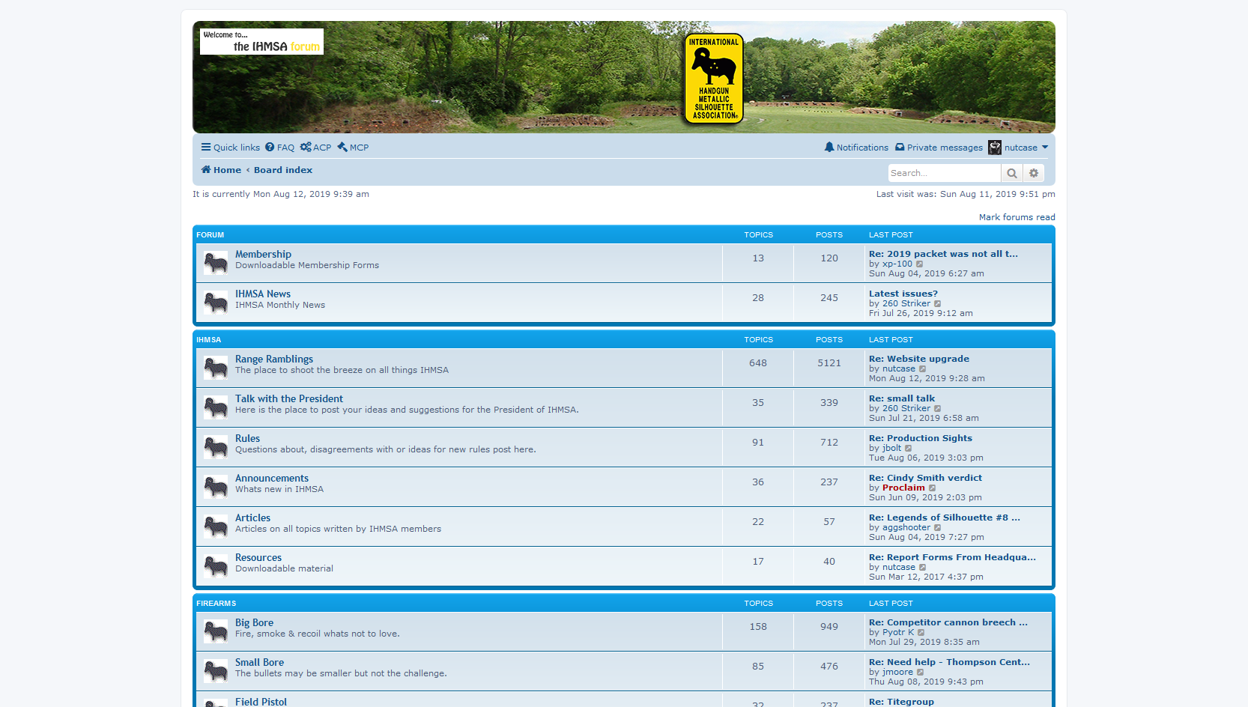The height and width of the screenshot is (707, 1248).
Task: Click the IHMSA forum logo
Action: pos(261,41)
